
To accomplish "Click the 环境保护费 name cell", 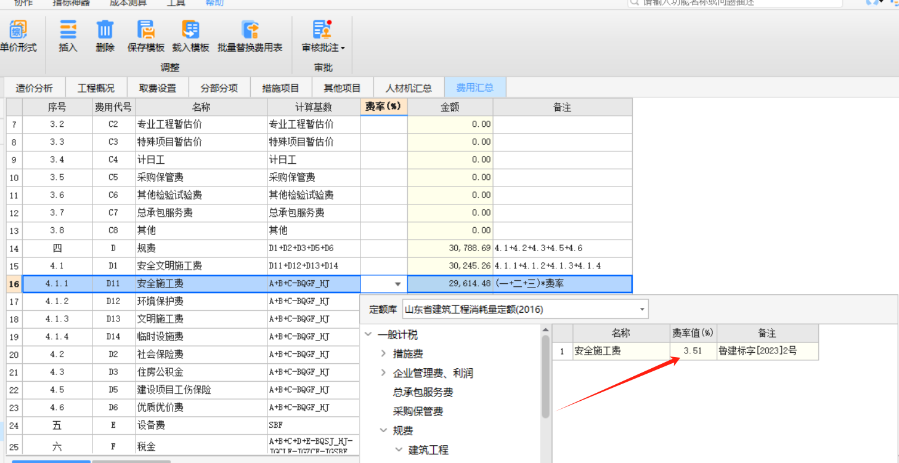I will tap(201, 302).
